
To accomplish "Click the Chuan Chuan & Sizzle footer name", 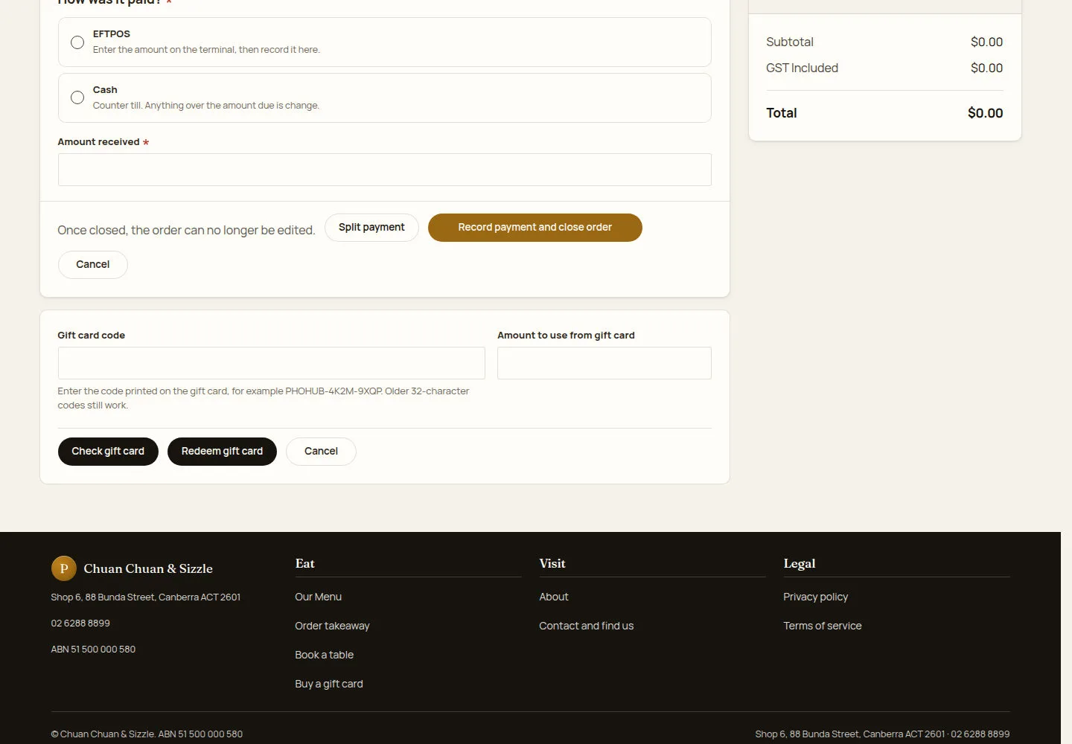I will click(148, 568).
